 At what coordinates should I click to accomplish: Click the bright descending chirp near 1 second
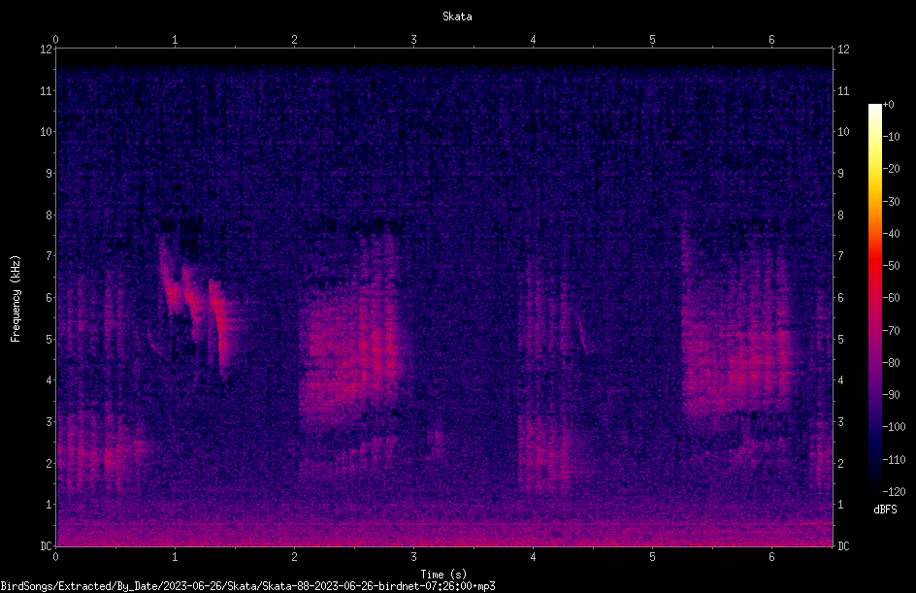[x=196, y=307]
